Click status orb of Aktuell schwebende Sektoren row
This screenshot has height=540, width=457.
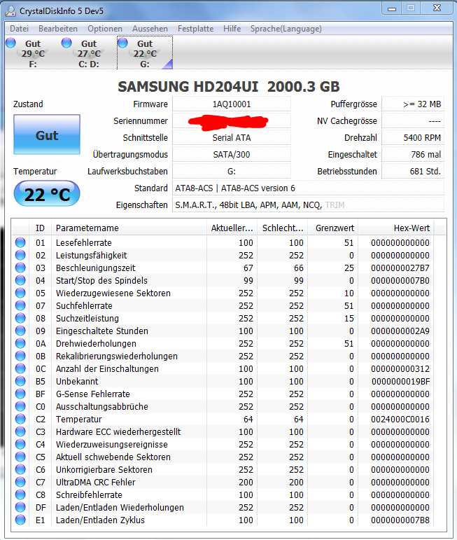[20, 457]
